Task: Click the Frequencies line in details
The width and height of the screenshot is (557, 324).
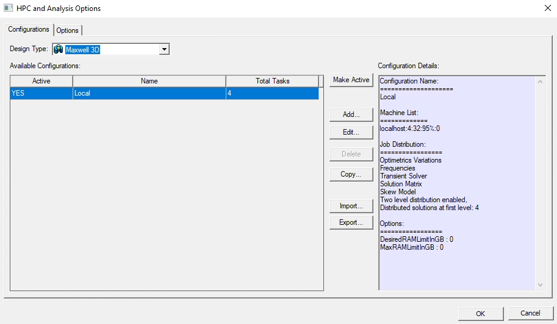Action: point(398,168)
